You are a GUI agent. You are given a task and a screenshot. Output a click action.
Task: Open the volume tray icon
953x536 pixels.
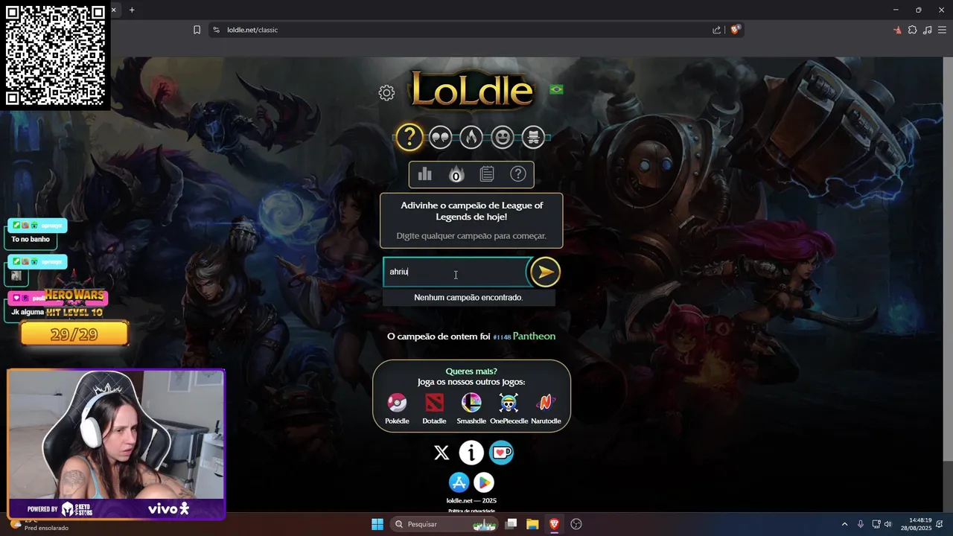coord(887,524)
